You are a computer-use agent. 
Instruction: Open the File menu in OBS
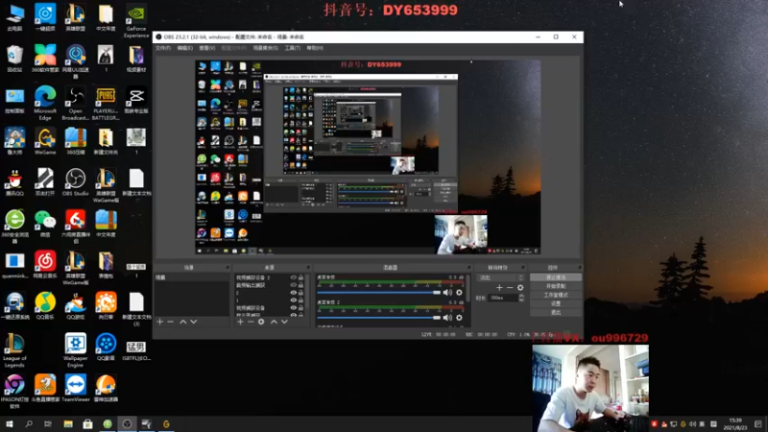pos(163,48)
